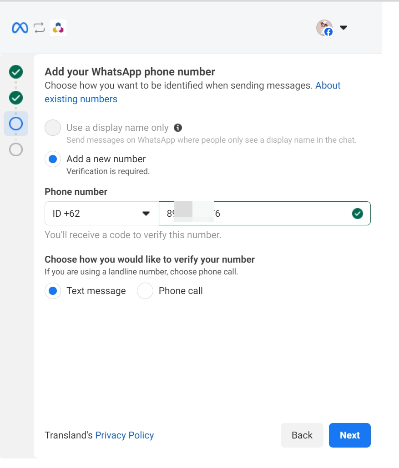Open the account menu caret beside avatar
The height and width of the screenshot is (468, 399).
(343, 28)
